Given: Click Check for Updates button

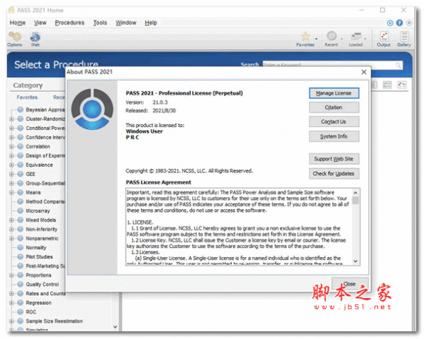Looking at the screenshot, I should tap(334, 173).
